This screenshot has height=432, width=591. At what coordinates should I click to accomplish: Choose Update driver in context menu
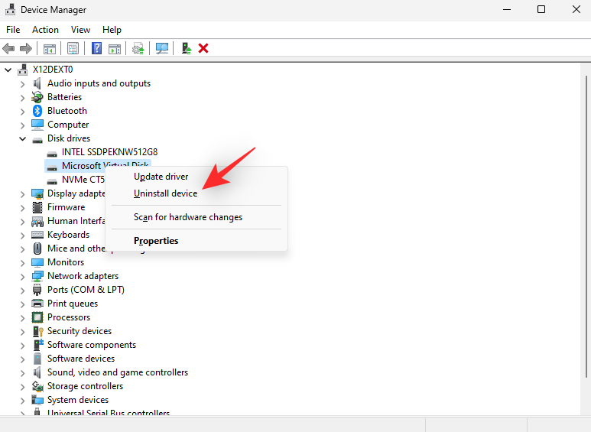coord(161,177)
